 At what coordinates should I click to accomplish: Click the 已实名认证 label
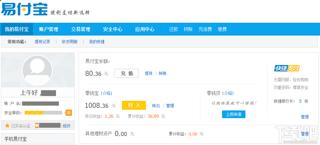pos(20,126)
